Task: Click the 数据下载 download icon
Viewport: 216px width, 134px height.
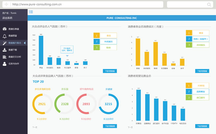Action: tap(5, 50)
